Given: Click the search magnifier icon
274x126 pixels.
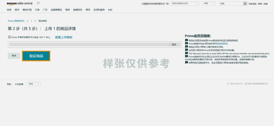Looking at the screenshot, I should click(245, 4).
